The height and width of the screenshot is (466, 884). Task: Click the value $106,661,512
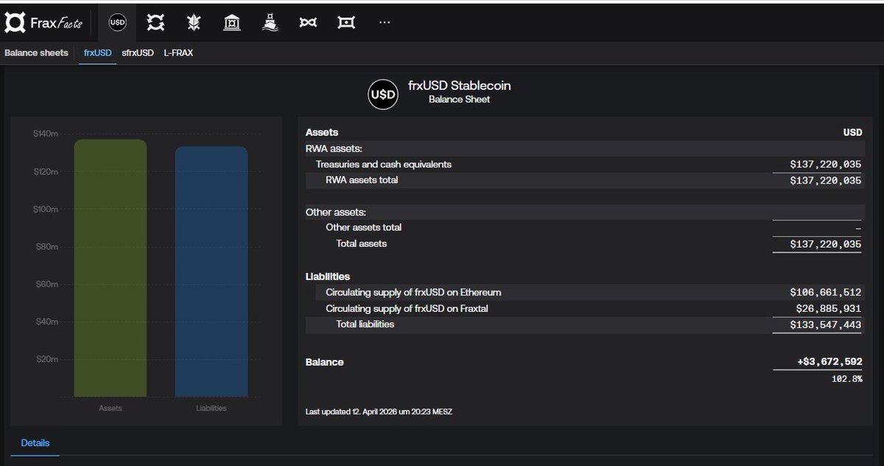coord(825,293)
